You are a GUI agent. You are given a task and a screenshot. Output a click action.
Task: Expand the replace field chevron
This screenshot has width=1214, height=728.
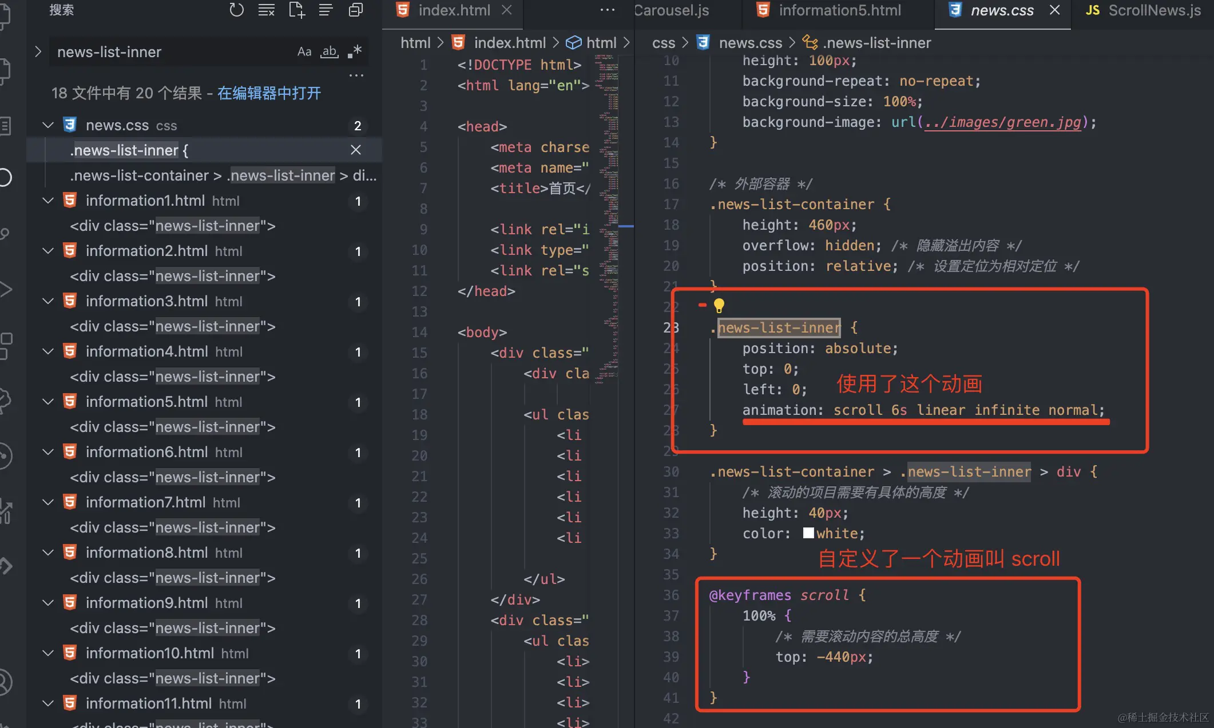38,52
